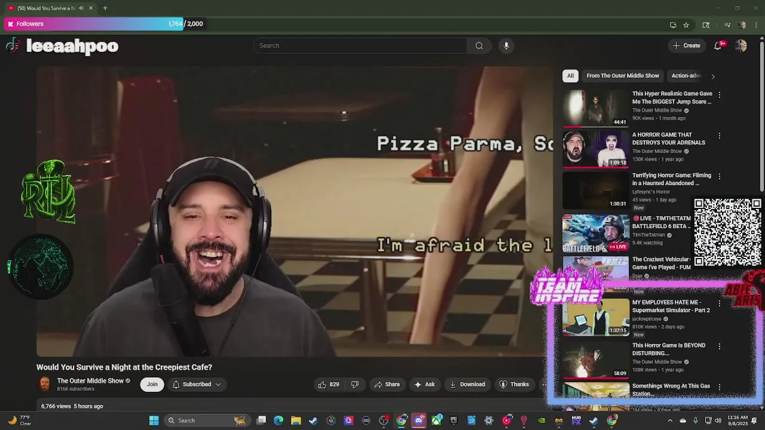Open Terrifying Horror Game video title
The image size is (765, 430).
point(672,179)
